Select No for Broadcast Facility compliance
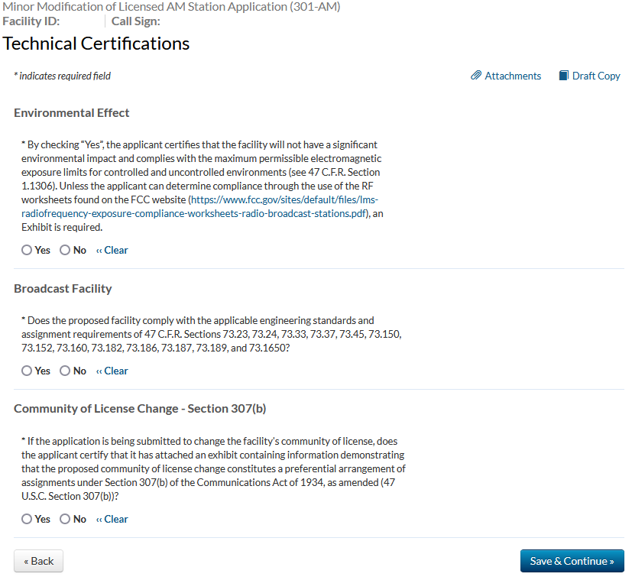Screen dimensions: 632x580 [x=65, y=371]
